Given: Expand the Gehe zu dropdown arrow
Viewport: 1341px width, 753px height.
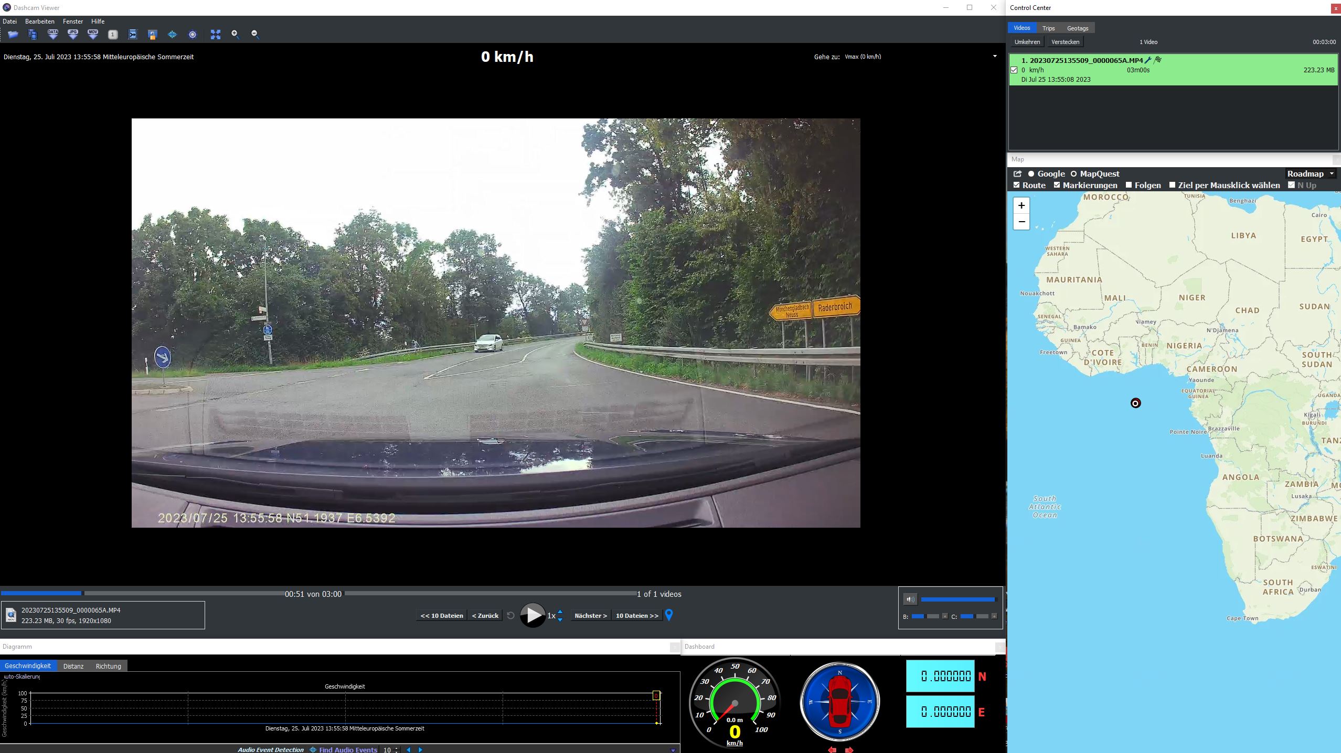Looking at the screenshot, I should click(995, 57).
